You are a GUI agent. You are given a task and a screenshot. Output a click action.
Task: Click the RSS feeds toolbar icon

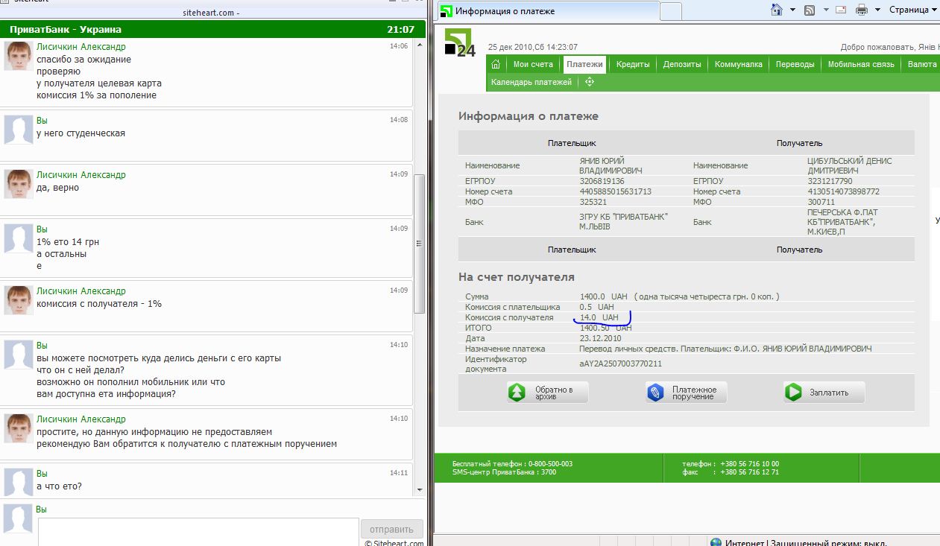(x=809, y=10)
